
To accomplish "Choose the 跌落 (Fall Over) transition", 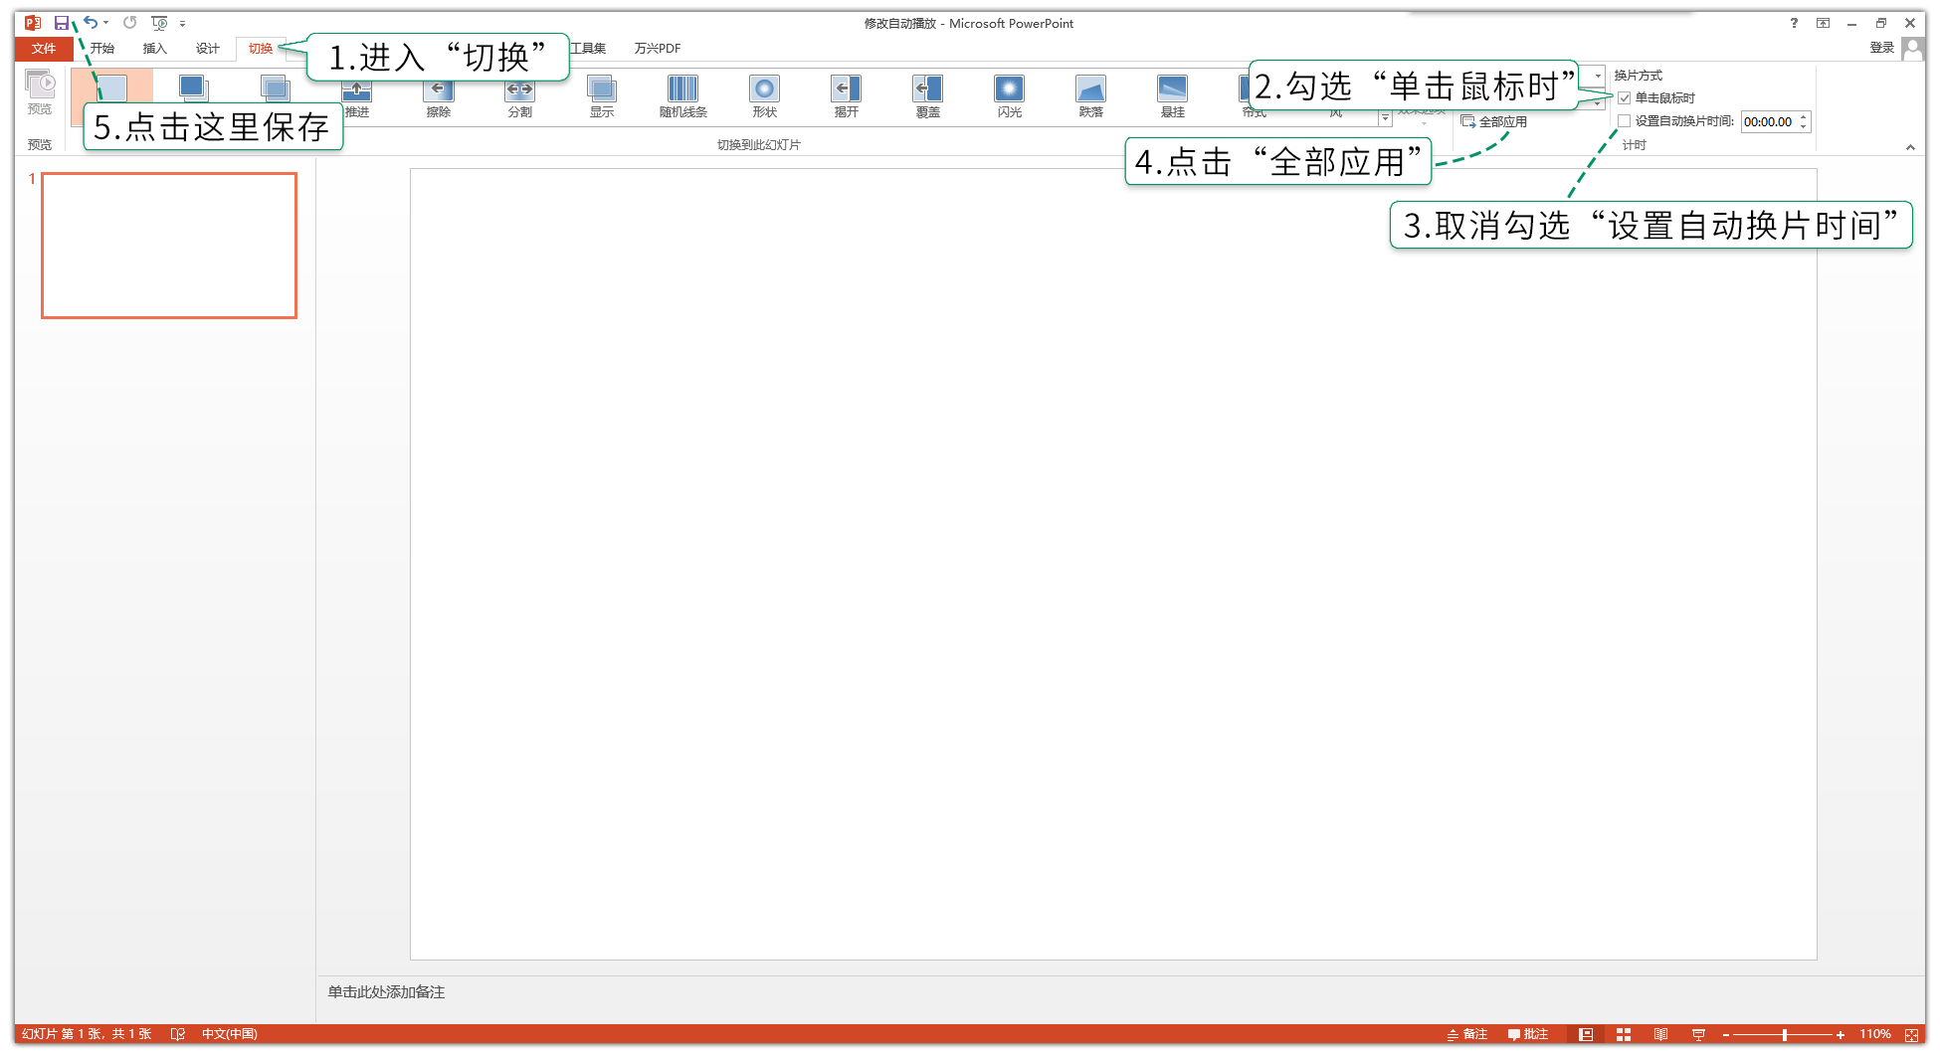I will click(1091, 96).
